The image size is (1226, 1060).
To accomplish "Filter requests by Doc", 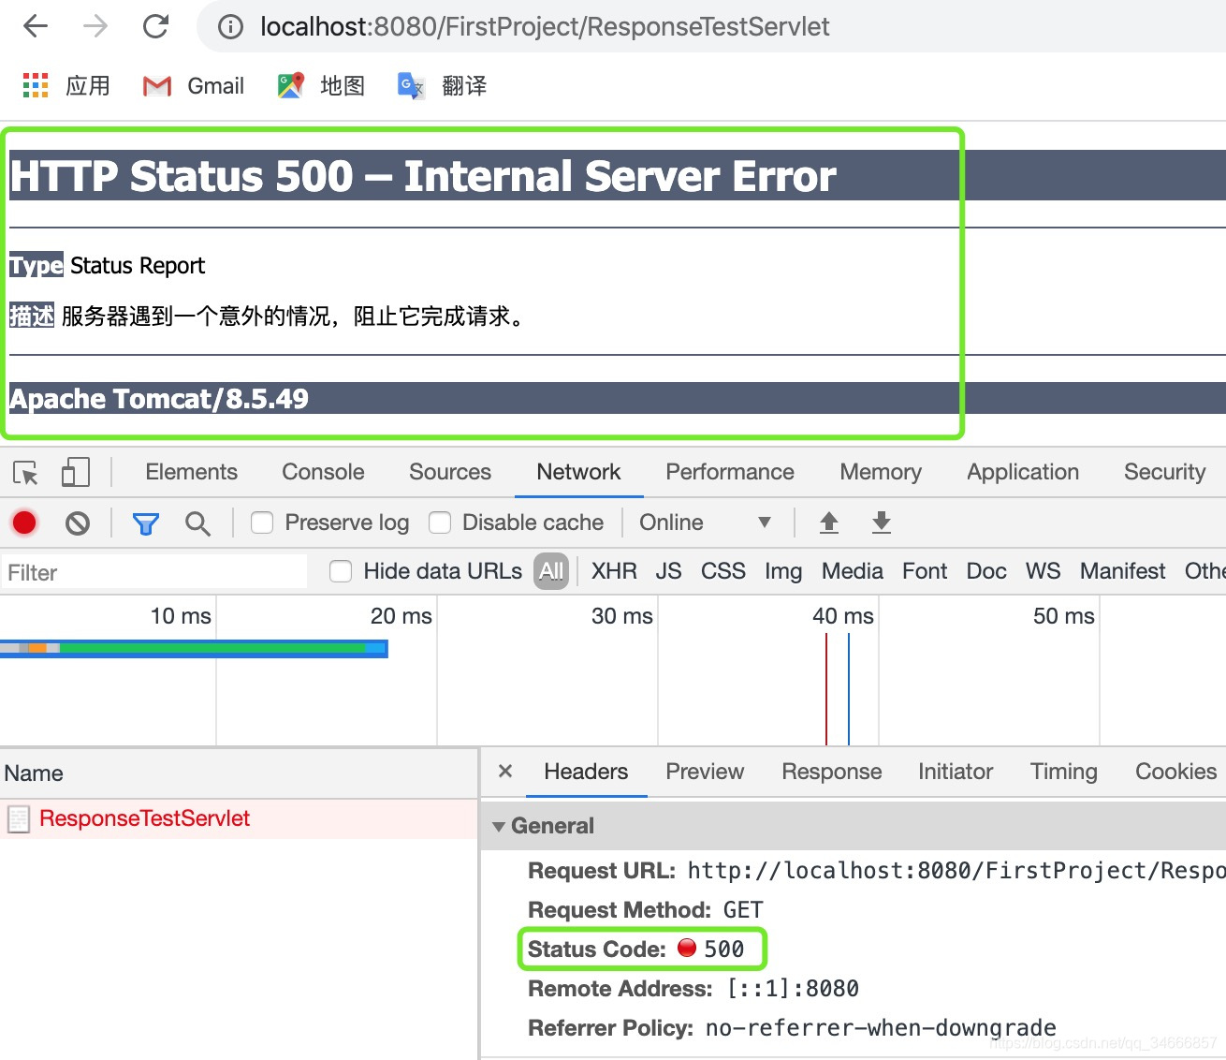I will pos(986,571).
